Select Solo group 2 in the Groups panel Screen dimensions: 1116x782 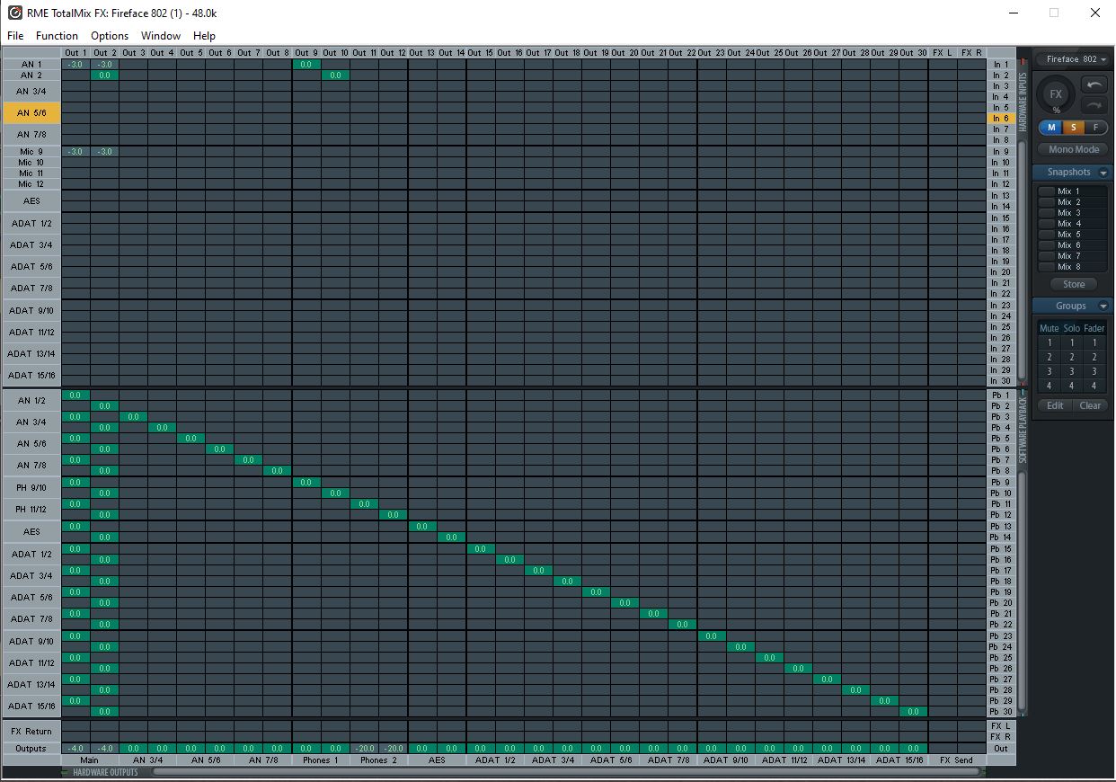(1071, 357)
